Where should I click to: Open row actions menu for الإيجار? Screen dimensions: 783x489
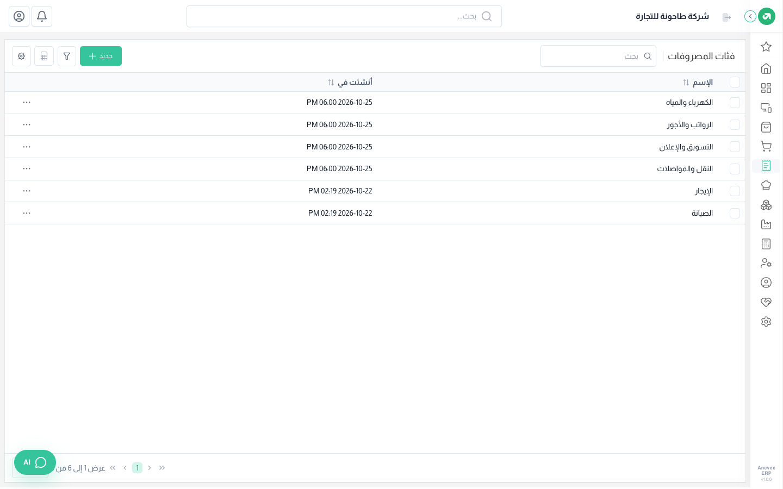click(x=27, y=191)
